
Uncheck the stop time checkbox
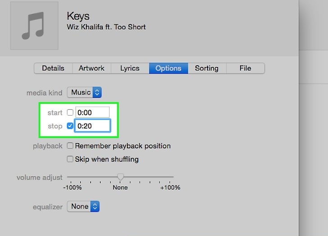[70, 126]
